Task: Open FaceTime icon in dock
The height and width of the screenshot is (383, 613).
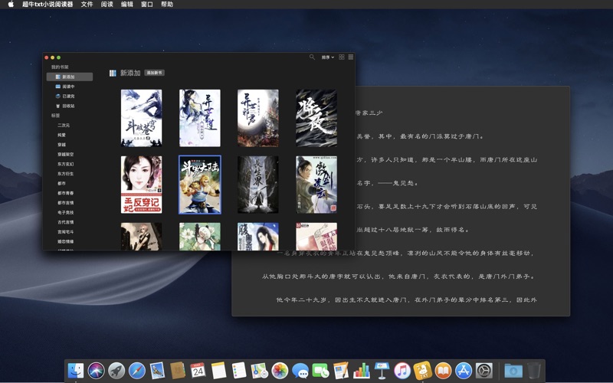Action: 320,371
